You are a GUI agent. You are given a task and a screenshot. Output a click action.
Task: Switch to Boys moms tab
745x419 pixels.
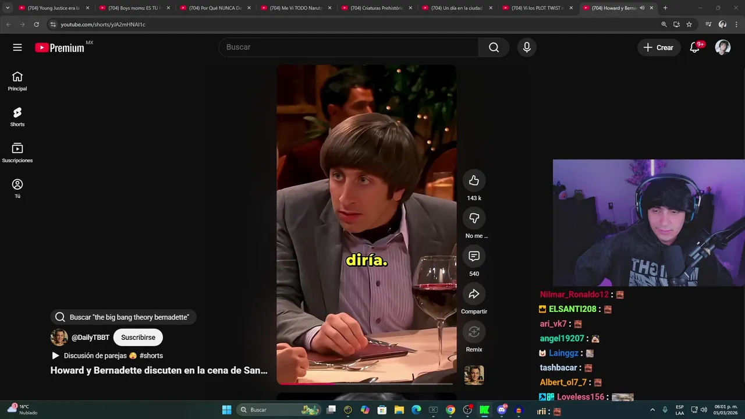pyautogui.click(x=135, y=8)
